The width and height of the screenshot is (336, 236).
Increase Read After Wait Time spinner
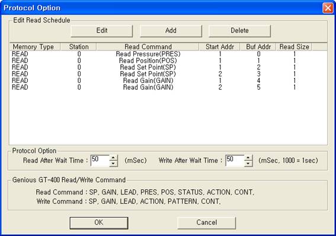tap(113, 158)
